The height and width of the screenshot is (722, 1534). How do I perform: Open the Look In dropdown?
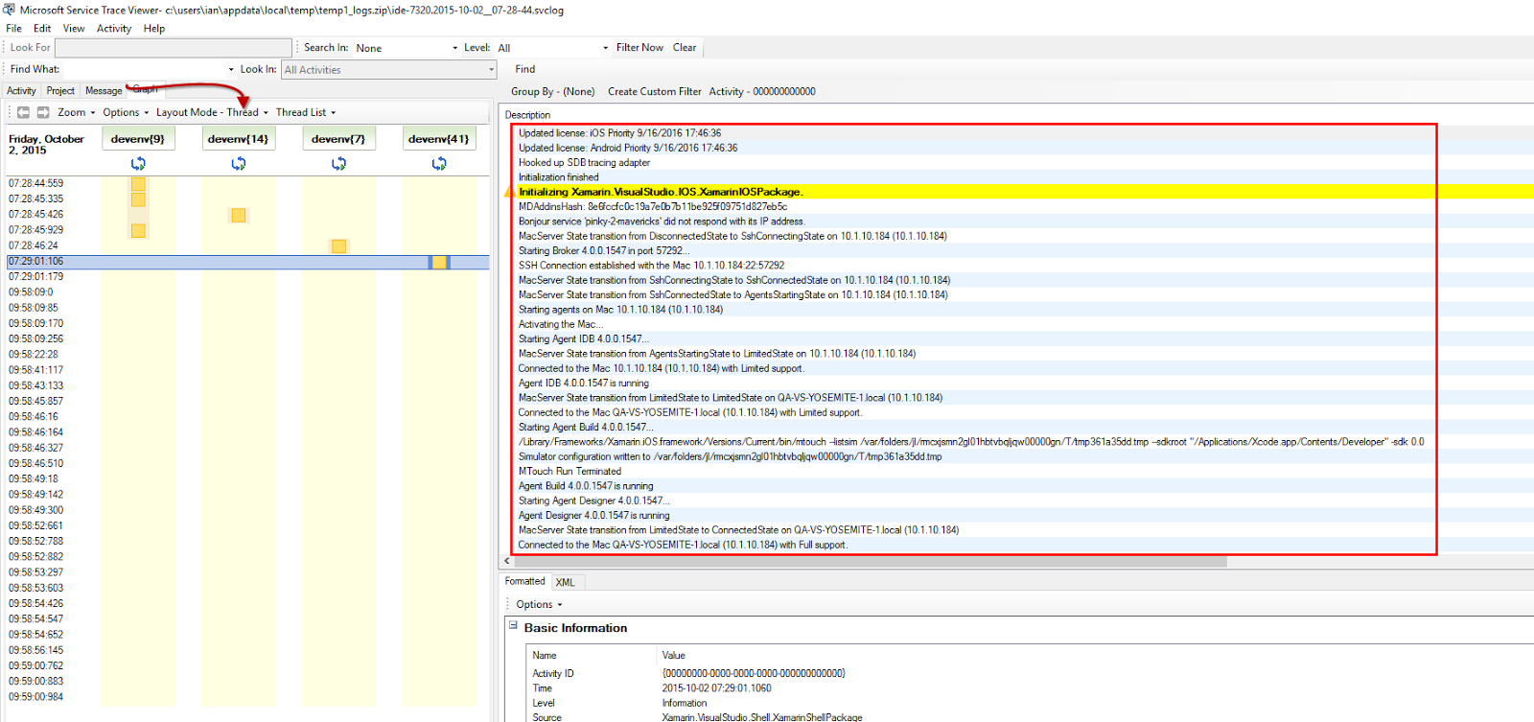(x=492, y=70)
